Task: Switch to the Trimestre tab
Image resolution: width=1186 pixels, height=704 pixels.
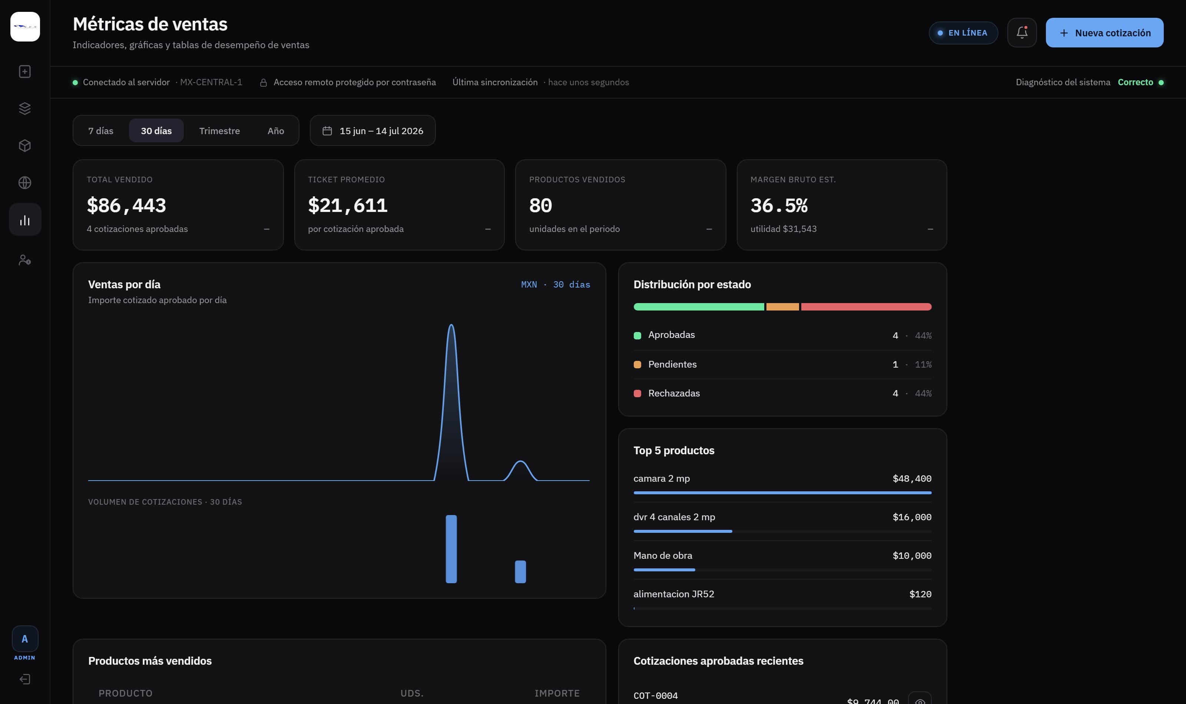Action: (219, 130)
